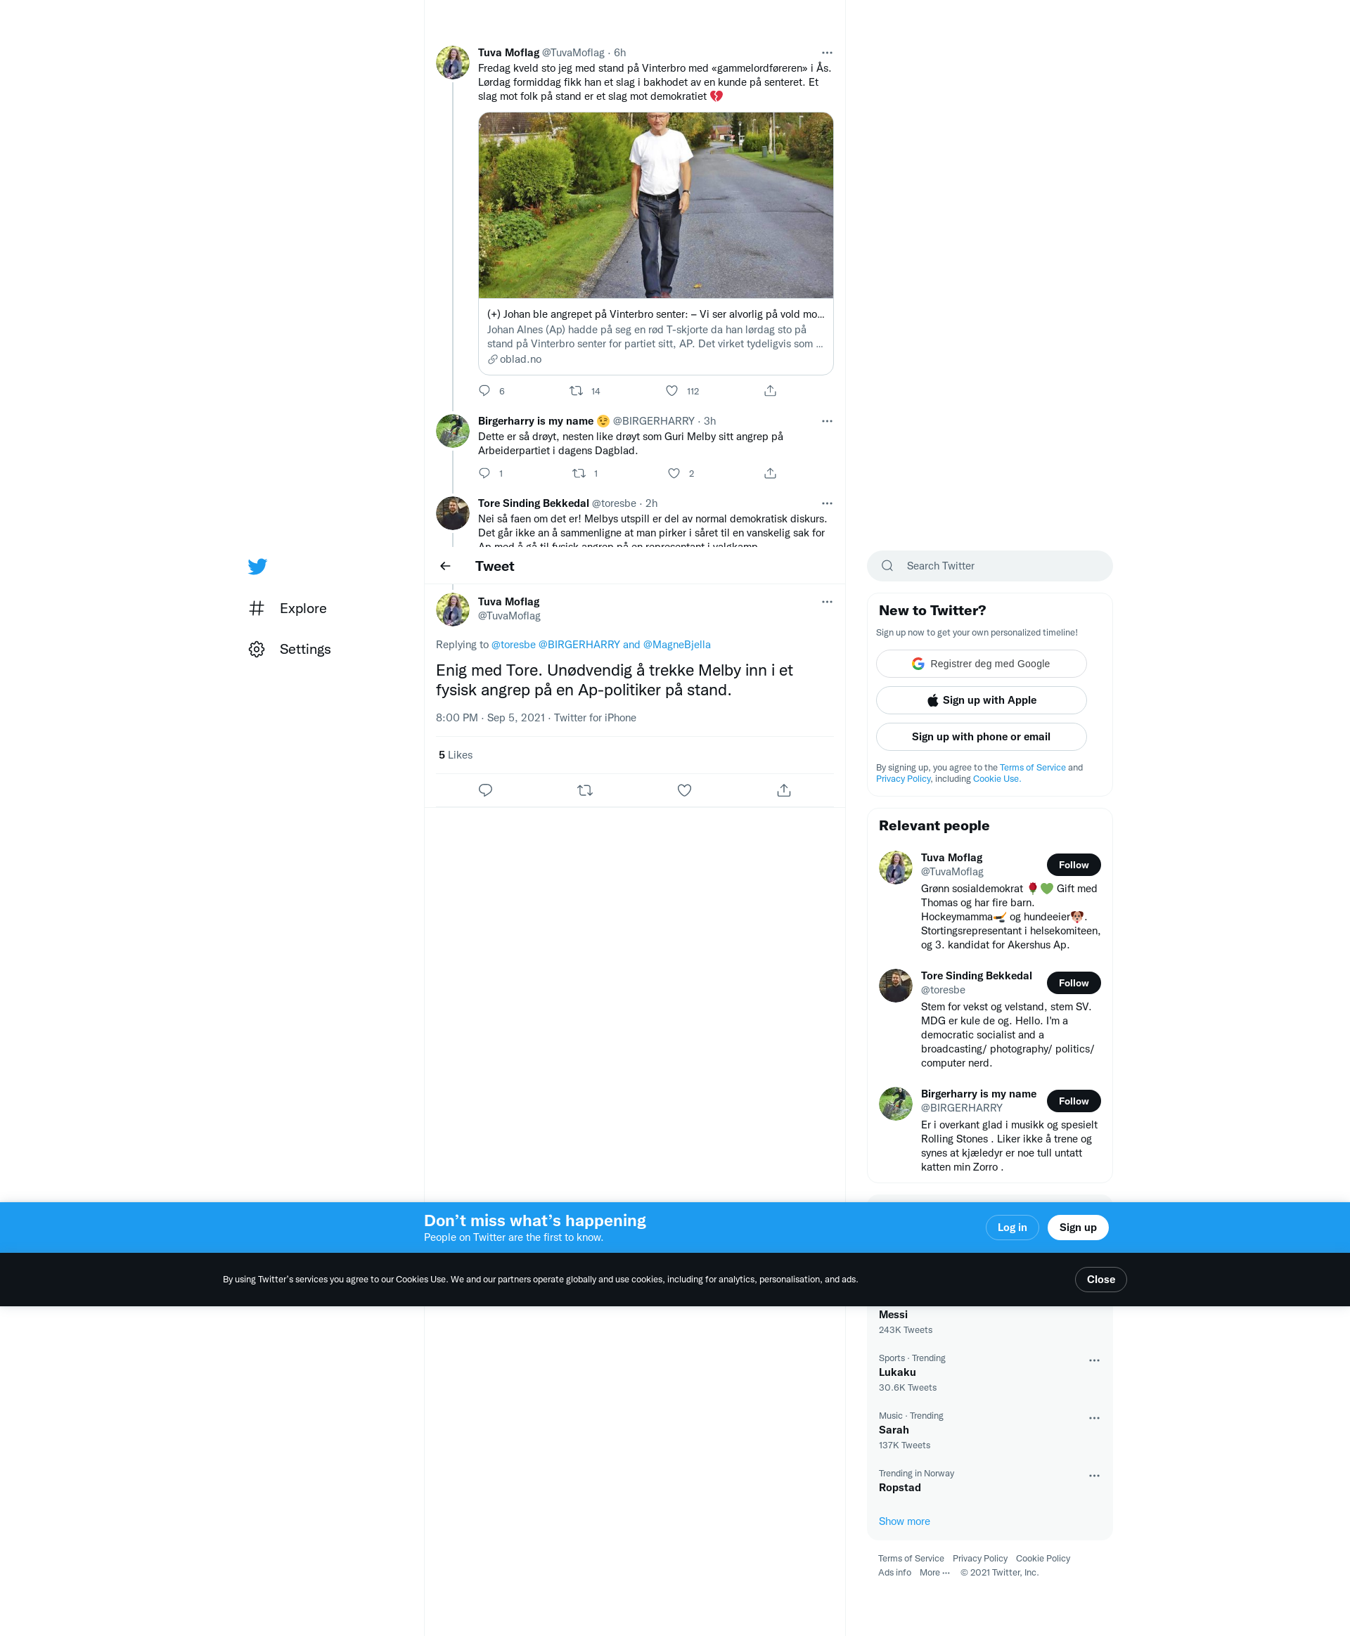Open the Privacy Policy link in signup box
The width and height of the screenshot is (1350, 1636).
pos(903,778)
